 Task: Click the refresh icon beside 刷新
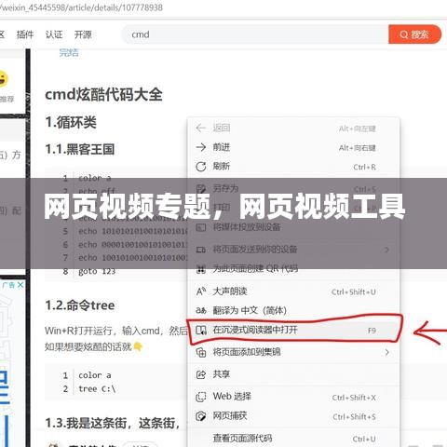coord(201,167)
